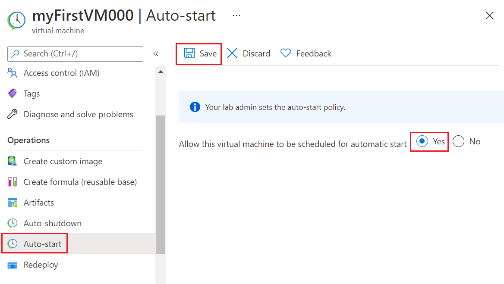Screen dimensions: 504x284
Task: Click the Diagnose wrench icon
Action: tap(12, 114)
